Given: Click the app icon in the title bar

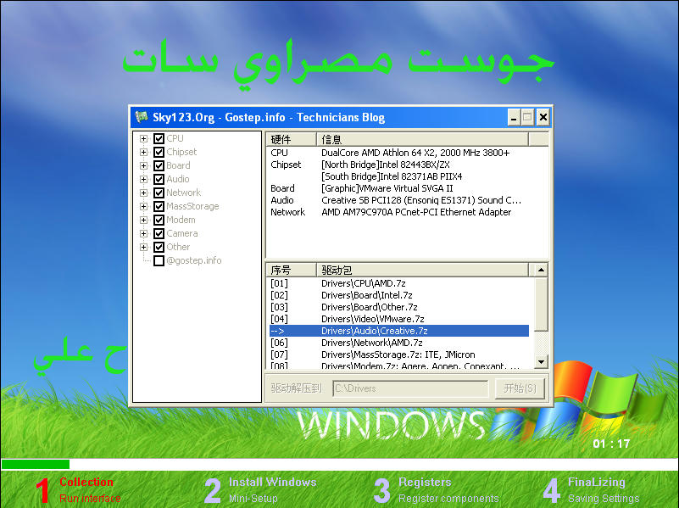Looking at the screenshot, I should tap(142, 117).
